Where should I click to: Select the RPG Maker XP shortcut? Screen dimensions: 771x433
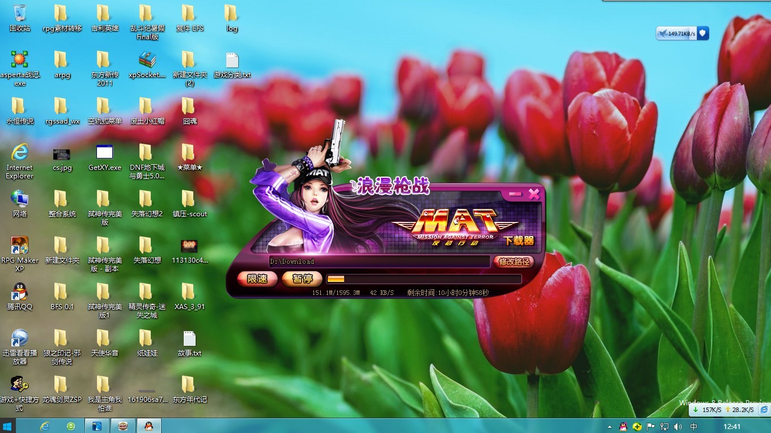20,254
